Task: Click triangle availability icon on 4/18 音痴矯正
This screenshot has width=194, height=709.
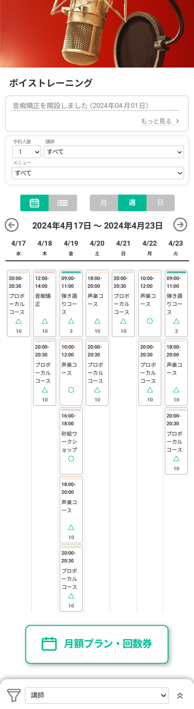Action: click(x=45, y=321)
